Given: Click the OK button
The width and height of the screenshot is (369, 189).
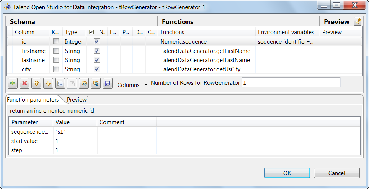Looking at the screenshot, I should click(x=287, y=173).
